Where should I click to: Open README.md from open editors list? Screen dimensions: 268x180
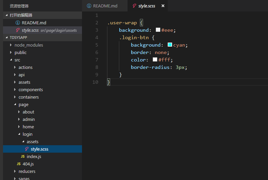click(x=43, y=23)
